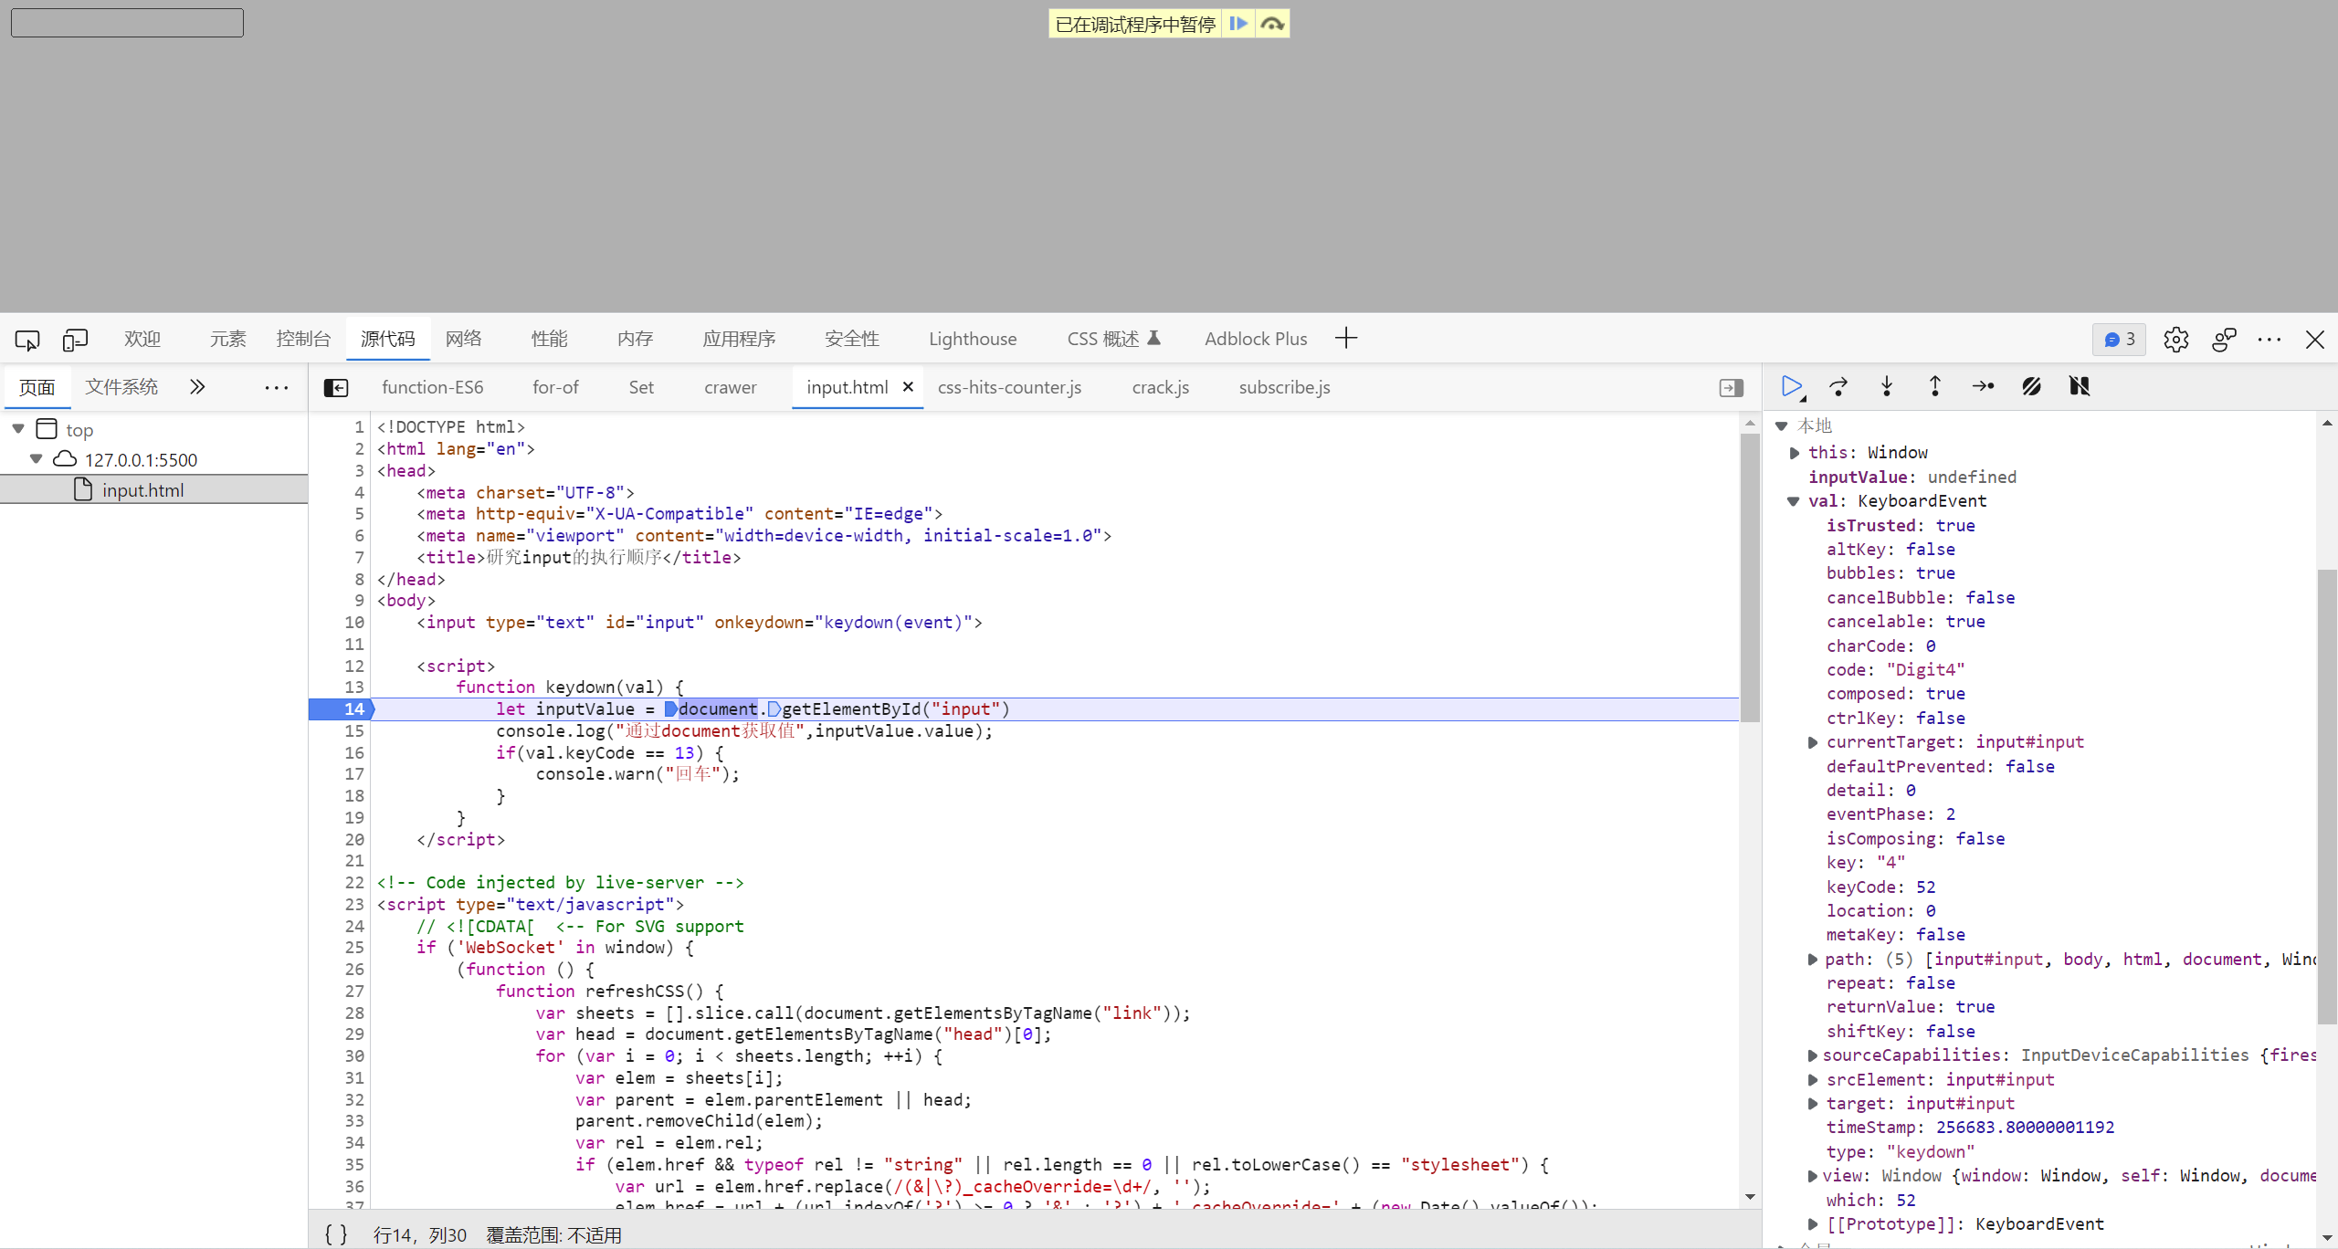The height and width of the screenshot is (1249, 2338).
Task: Open the Lighthouse panel
Action: 972,339
